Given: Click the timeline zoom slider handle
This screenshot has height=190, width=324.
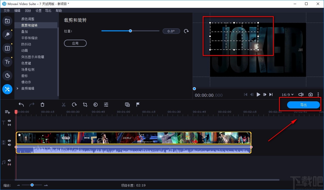Looking at the screenshot, I should [x=32, y=185].
